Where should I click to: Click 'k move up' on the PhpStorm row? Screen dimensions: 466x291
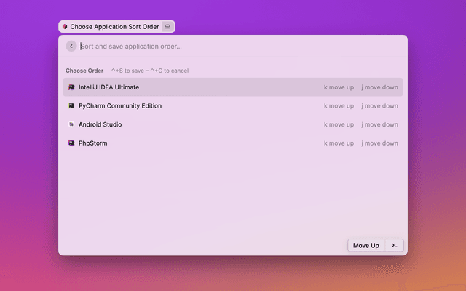point(339,143)
